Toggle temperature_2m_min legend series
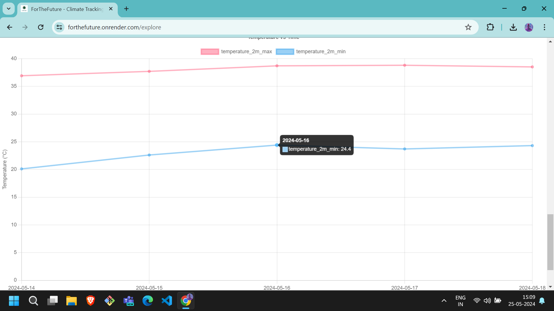The height and width of the screenshot is (311, 554). [x=320, y=52]
